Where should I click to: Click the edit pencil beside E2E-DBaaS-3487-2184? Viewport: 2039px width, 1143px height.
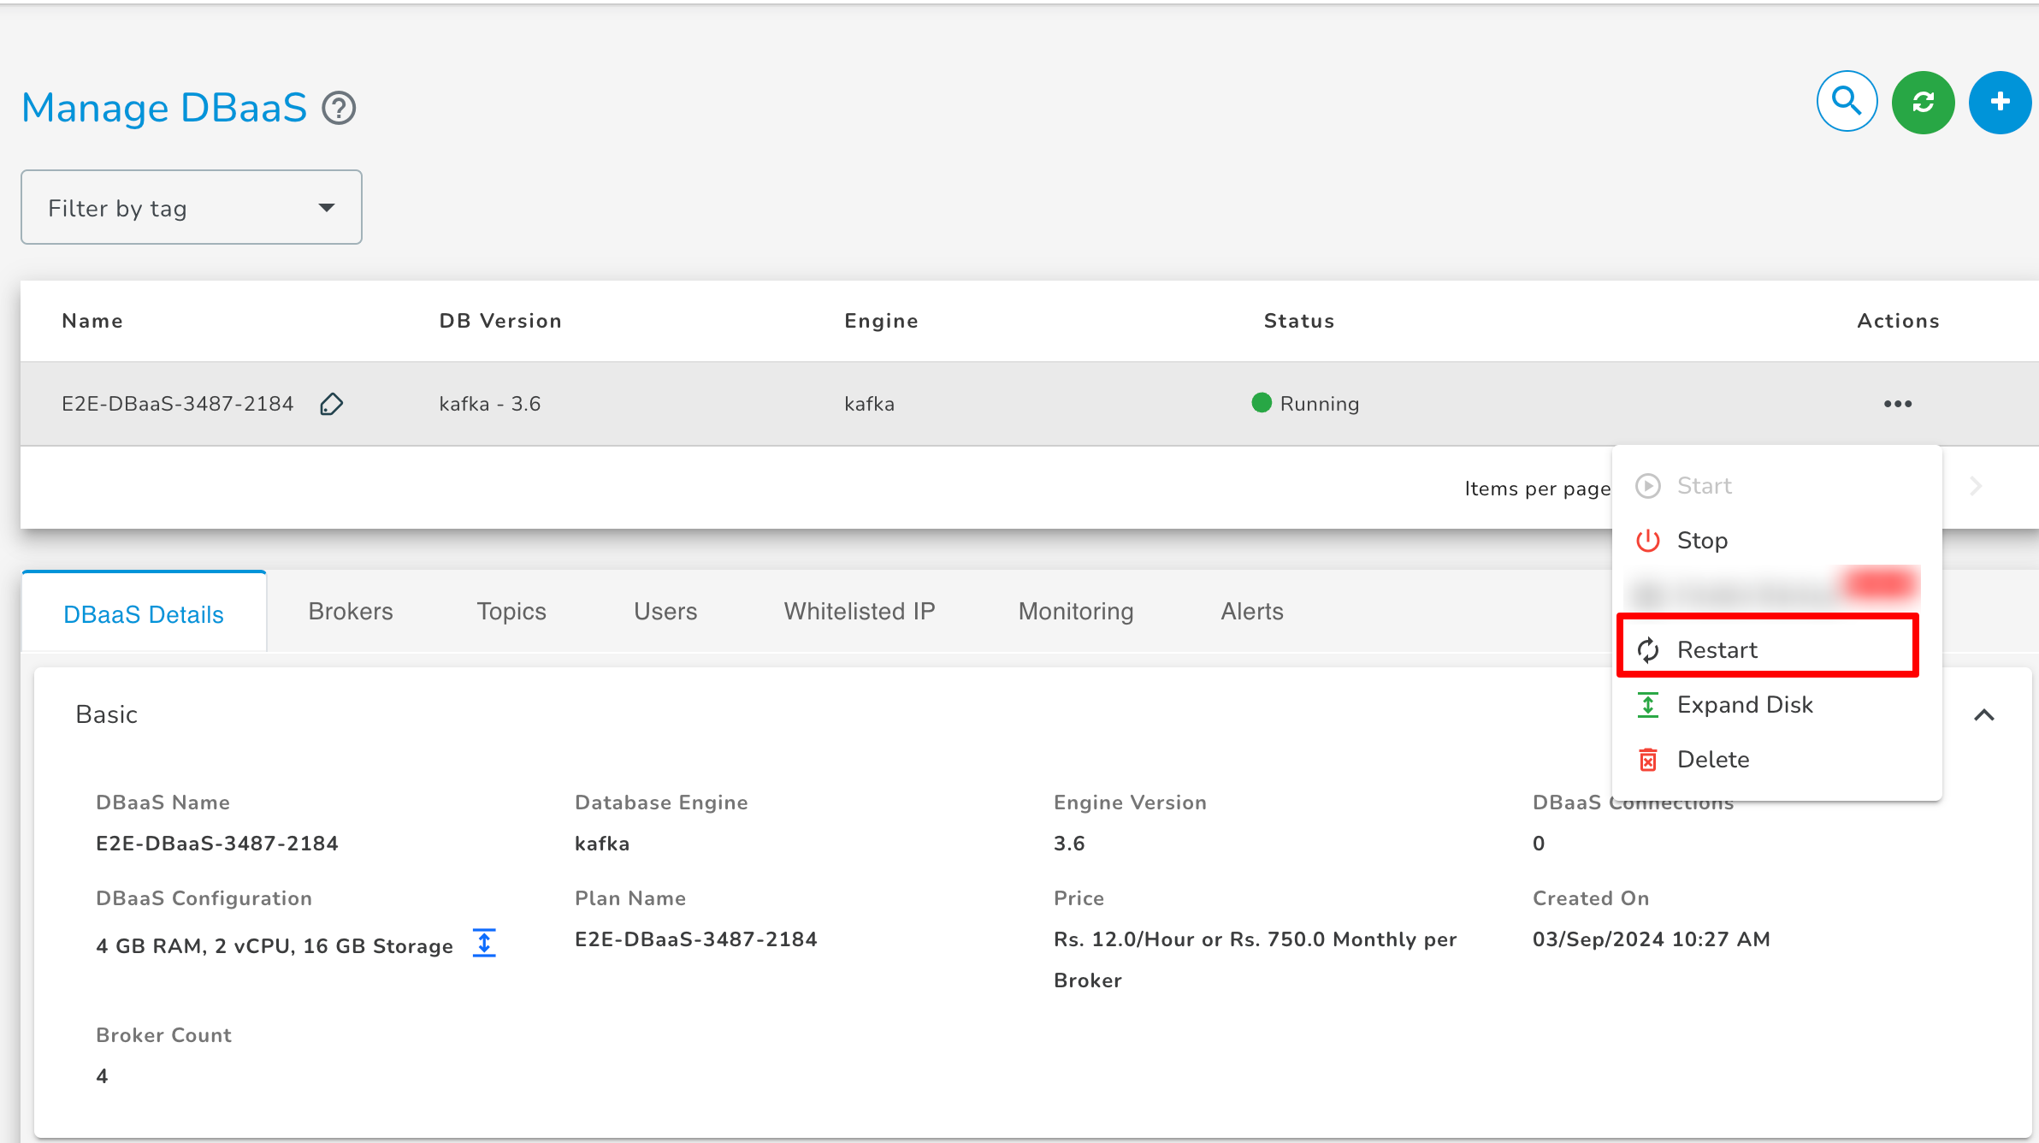[332, 404]
